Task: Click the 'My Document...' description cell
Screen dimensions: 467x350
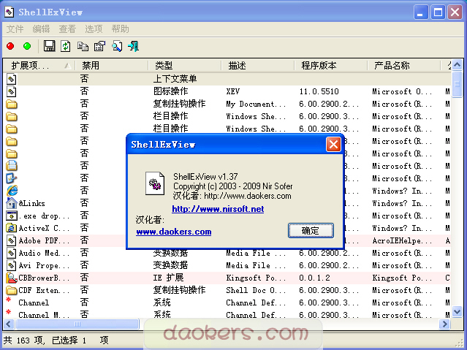Action: [x=256, y=104]
